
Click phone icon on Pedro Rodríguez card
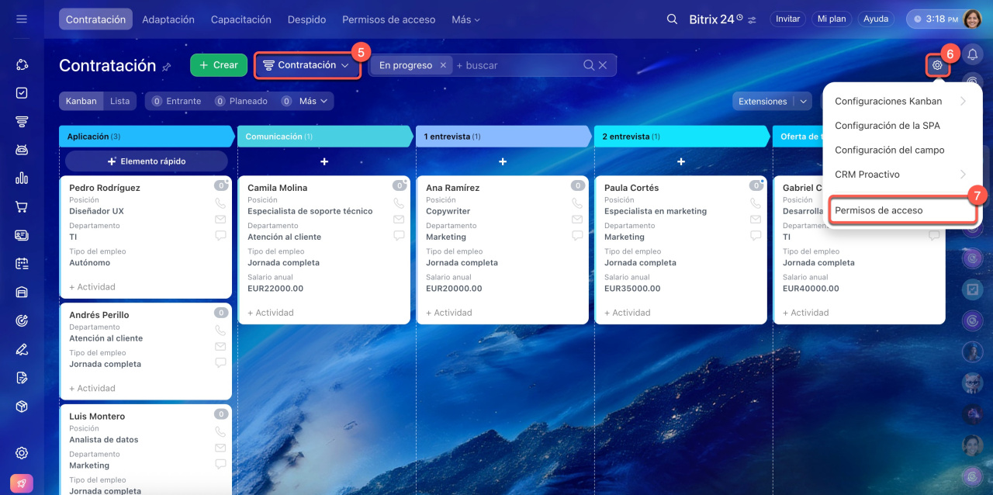click(220, 203)
